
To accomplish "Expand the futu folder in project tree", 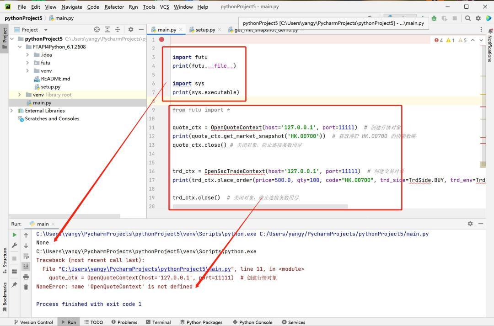I will point(28,63).
